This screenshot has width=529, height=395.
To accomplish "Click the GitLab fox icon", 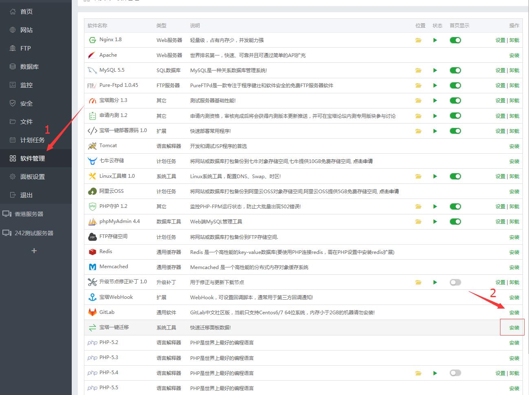I will click(x=92, y=312).
